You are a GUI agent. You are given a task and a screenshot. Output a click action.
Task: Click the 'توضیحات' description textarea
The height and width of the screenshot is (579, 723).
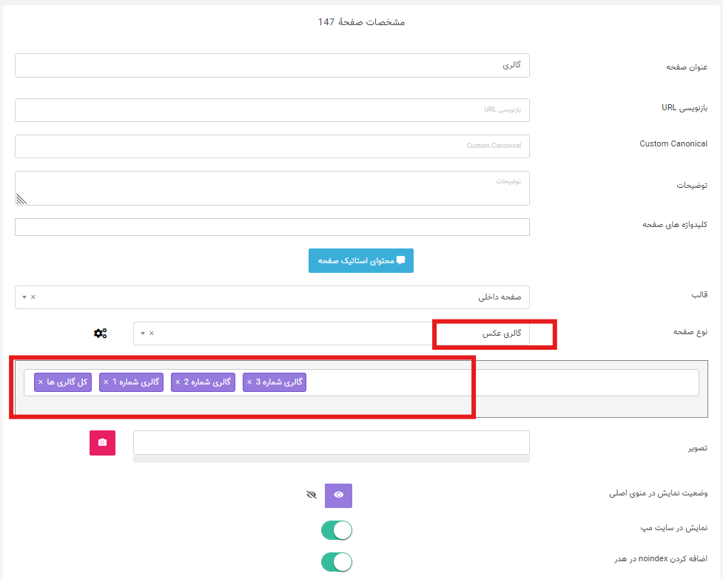point(272,188)
